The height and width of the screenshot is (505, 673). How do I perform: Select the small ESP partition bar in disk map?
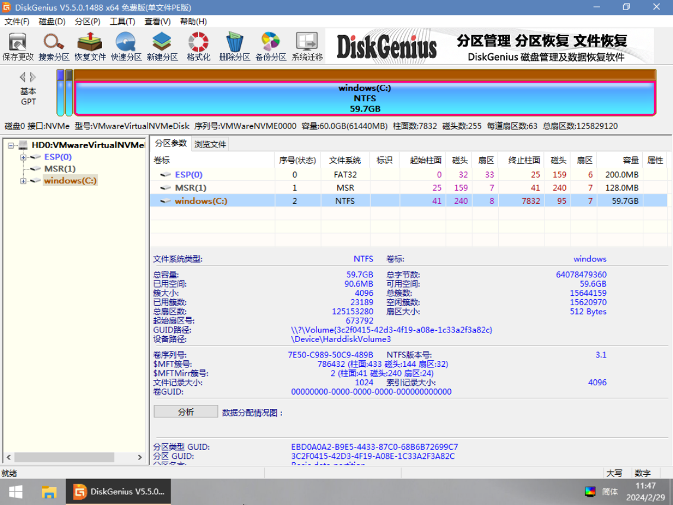60,92
